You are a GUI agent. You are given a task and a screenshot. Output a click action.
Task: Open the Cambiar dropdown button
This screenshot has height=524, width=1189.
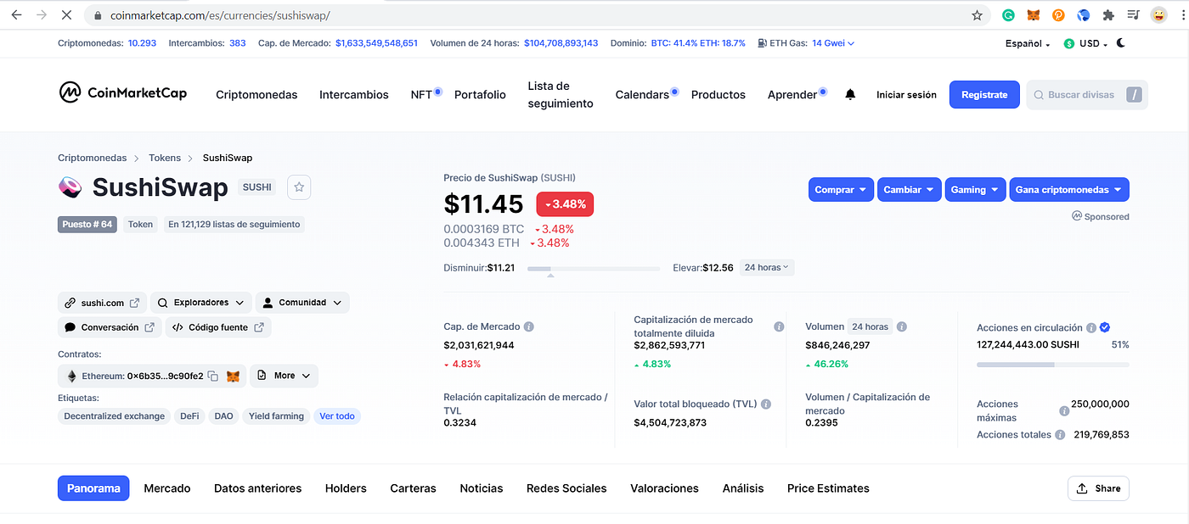pos(909,190)
